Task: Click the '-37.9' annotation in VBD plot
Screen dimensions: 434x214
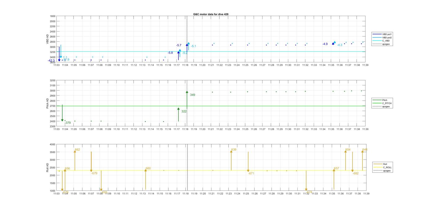Action: pyautogui.click(x=66, y=60)
